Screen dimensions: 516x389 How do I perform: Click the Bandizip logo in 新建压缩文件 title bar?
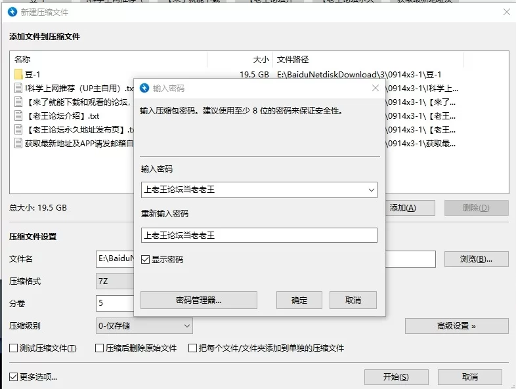click(12, 12)
